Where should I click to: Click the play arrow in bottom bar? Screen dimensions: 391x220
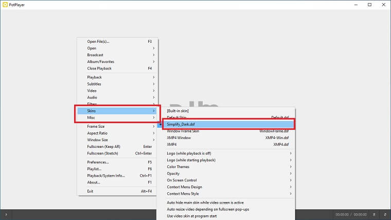coord(6,214)
